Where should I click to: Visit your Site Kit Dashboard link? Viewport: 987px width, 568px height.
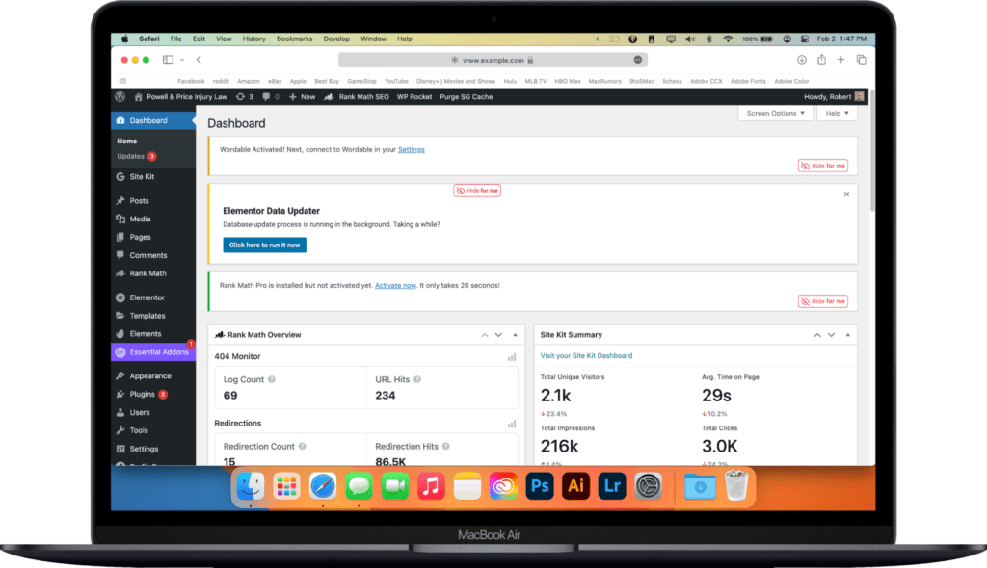(x=586, y=356)
